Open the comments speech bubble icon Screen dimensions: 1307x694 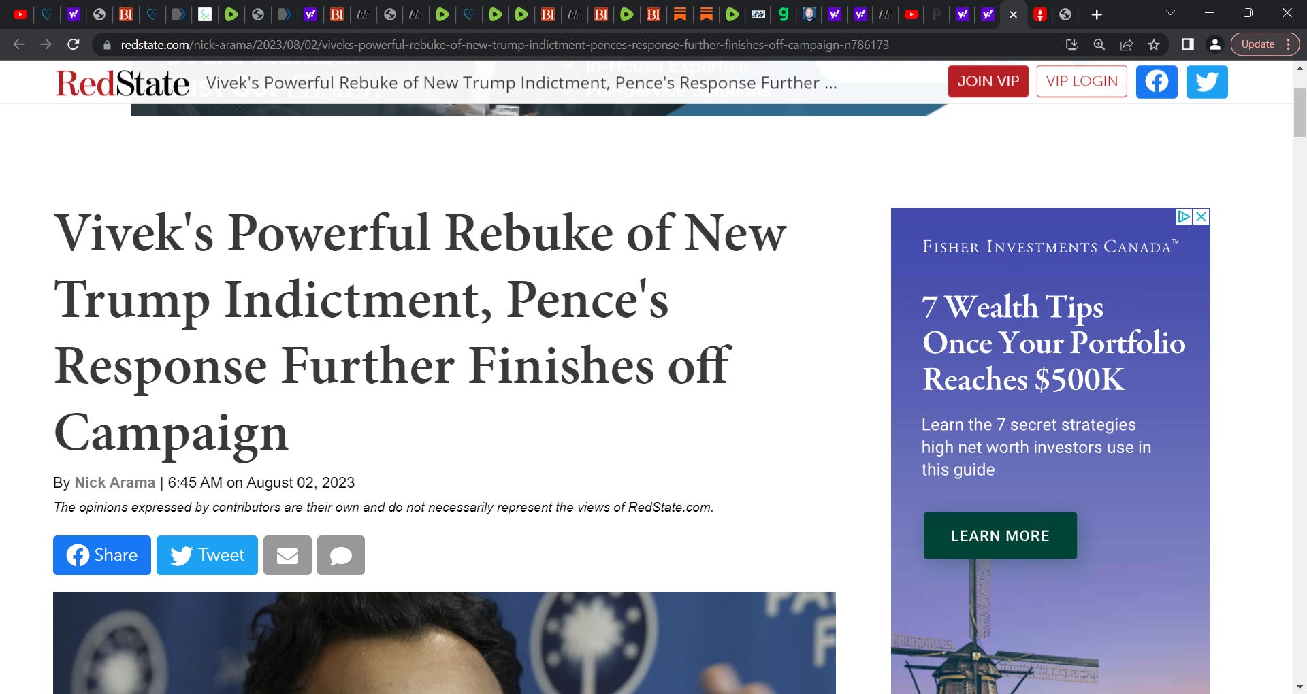pyautogui.click(x=341, y=555)
